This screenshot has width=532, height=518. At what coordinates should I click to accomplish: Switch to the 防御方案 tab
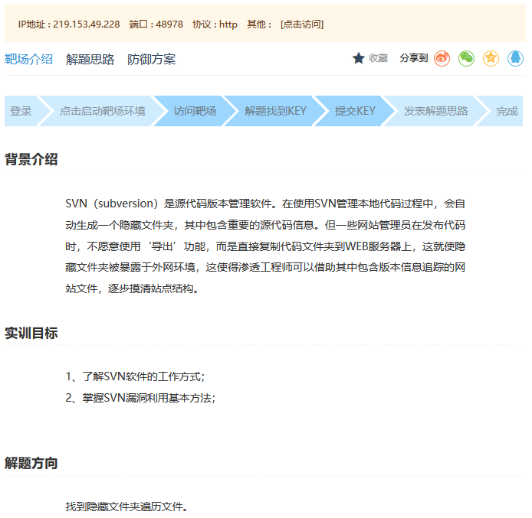tap(152, 59)
